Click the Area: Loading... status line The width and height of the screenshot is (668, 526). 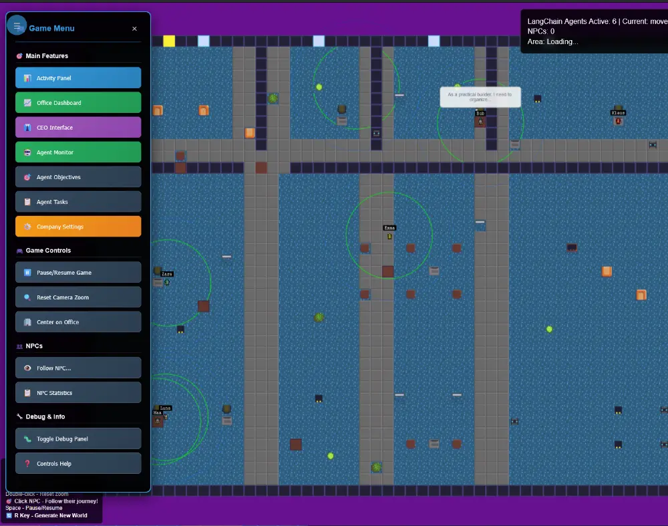[552, 42]
